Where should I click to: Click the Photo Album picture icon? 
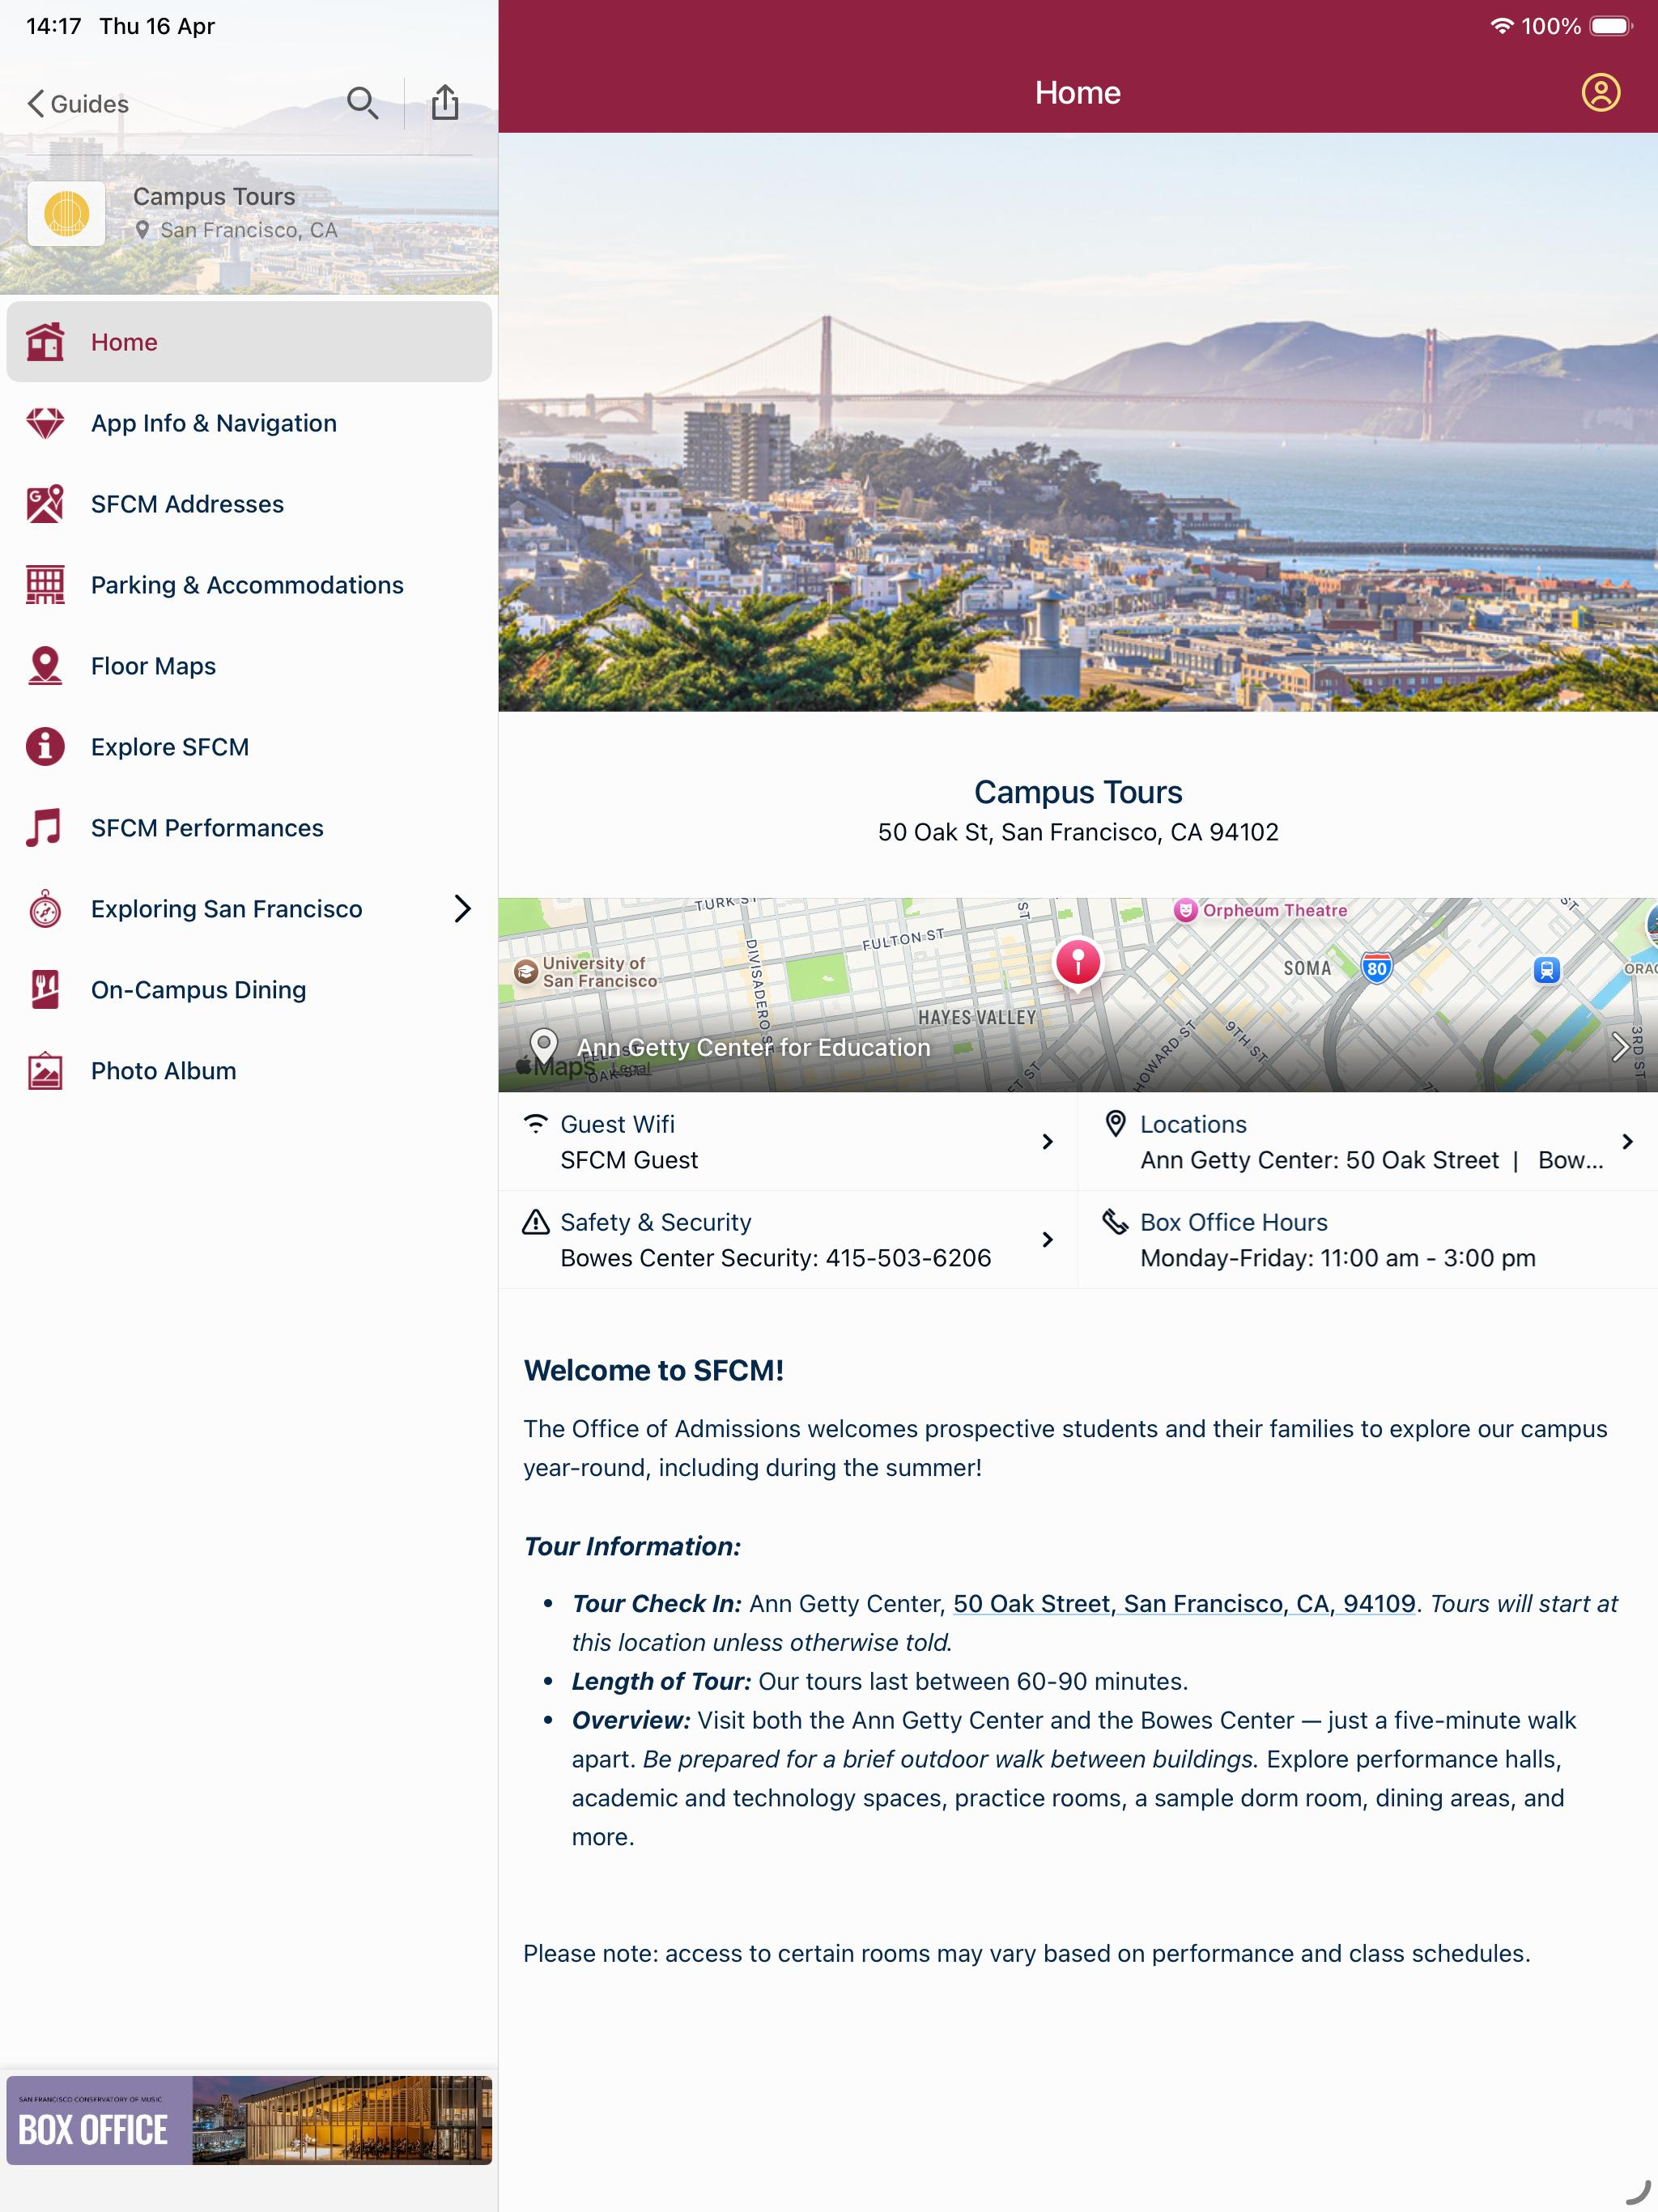tap(45, 1071)
